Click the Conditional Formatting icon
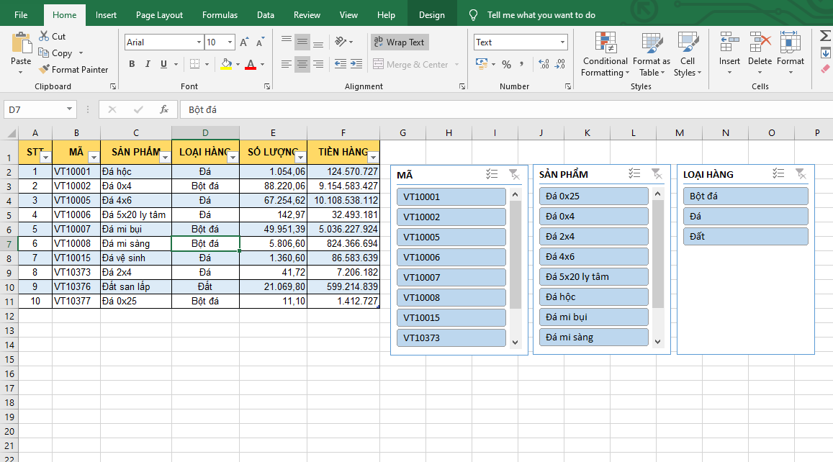The height and width of the screenshot is (462, 833). pyautogui.click(x=605, y=45)
